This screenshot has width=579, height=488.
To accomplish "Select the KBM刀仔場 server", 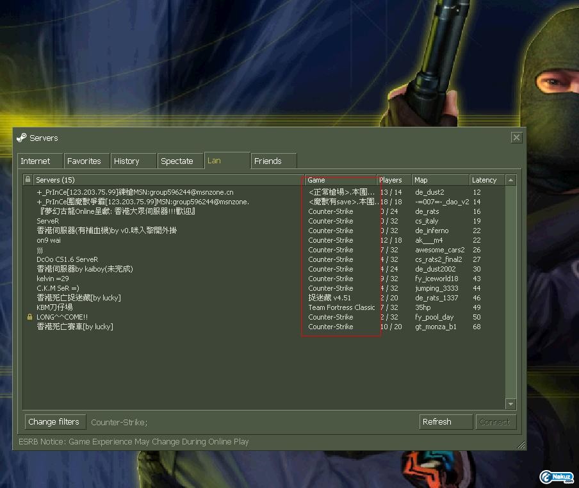I will coord(54,307).
